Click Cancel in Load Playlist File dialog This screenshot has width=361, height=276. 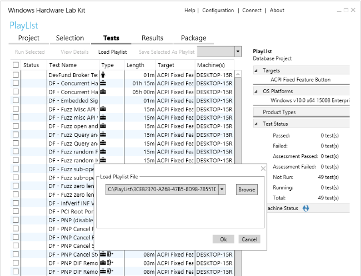pyautogui.click(x=249, y=239)
